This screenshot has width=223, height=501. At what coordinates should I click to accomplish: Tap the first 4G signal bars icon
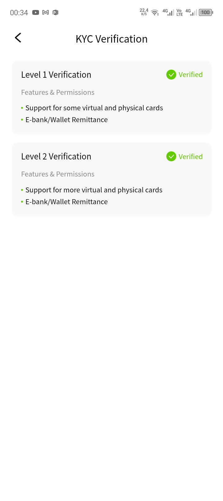pyautogui.click(x=168, y=12)
